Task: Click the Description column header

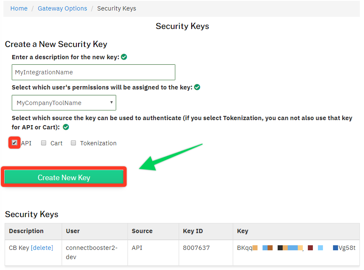Action: coord(26,231)
